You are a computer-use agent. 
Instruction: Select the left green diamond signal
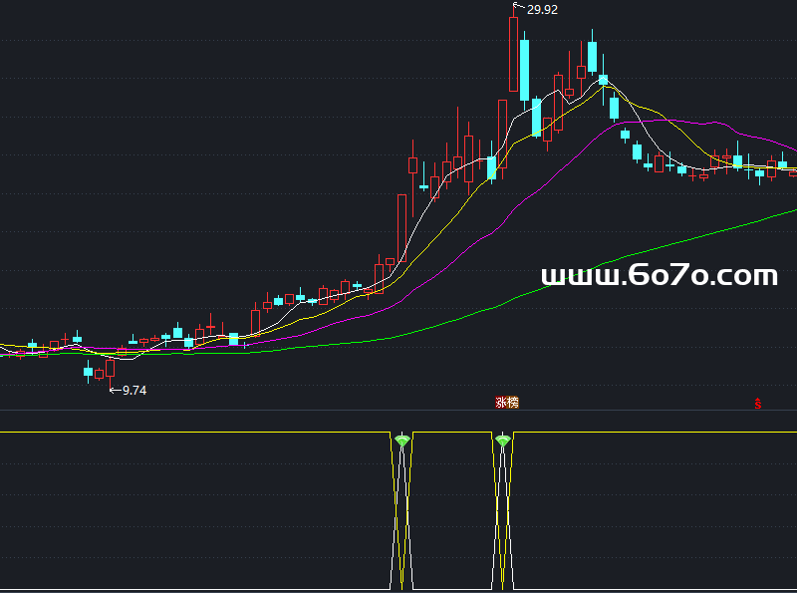(x=401, y=441)
